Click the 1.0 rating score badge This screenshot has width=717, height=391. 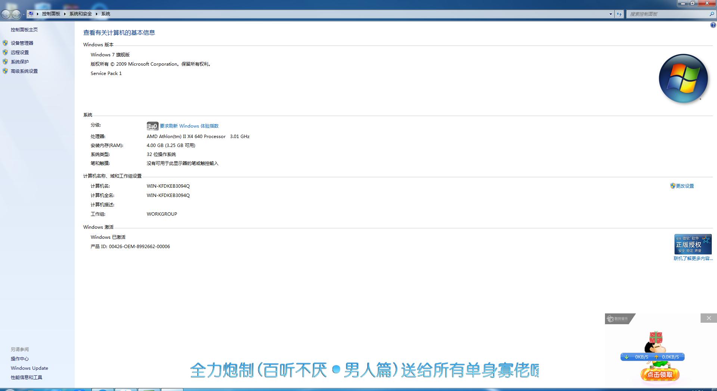tap(152, 126)
